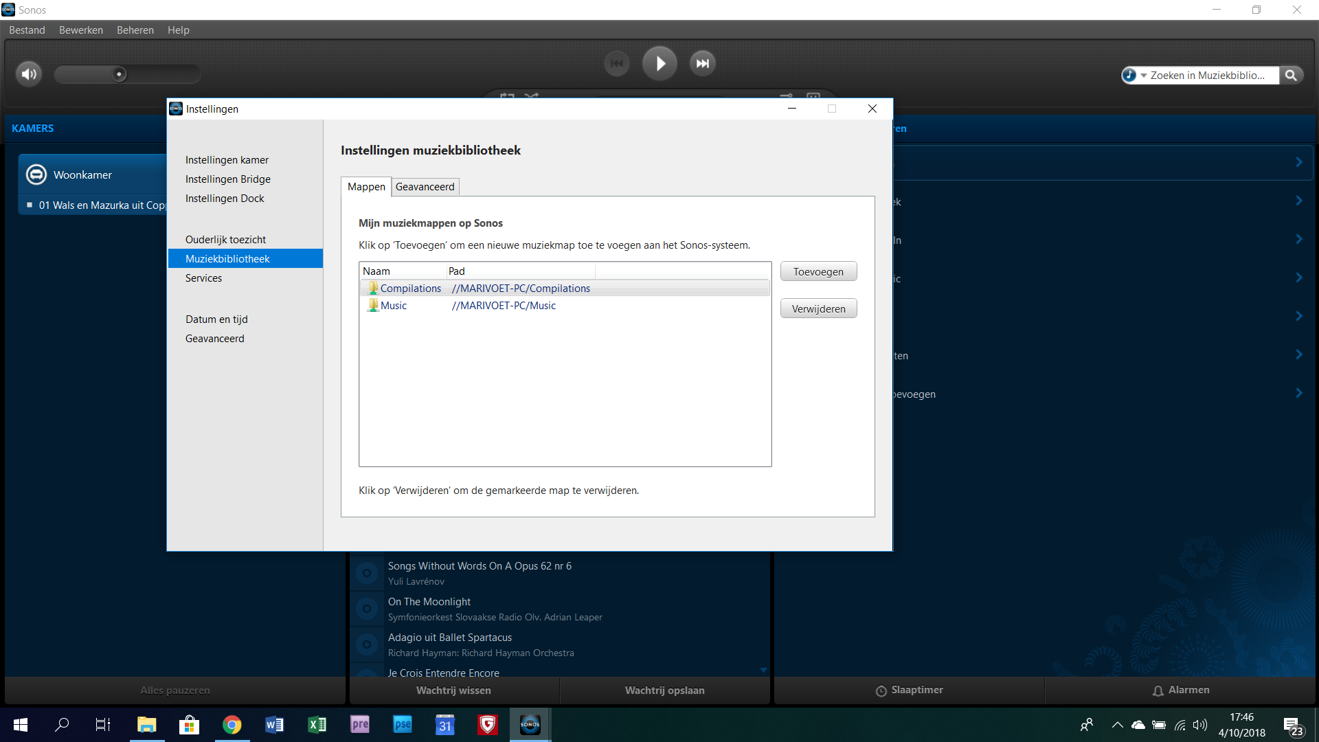Select the Music folder entry
This screenshot has height=742, width=1319.
[394, 306]
